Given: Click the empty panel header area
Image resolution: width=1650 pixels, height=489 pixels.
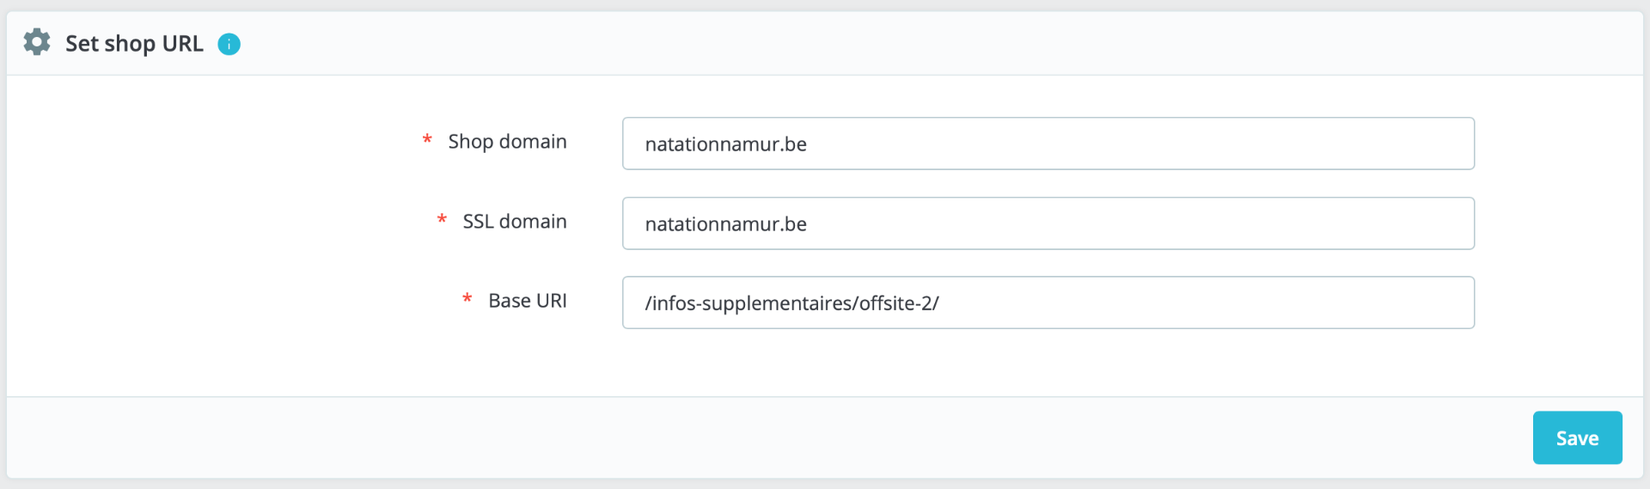Looking at the screenshot, I should coord(945,43).
